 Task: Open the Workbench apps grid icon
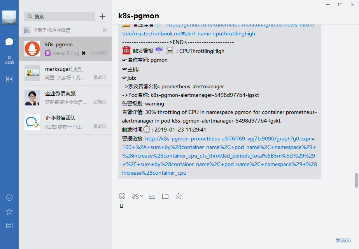(x=9, y=79)
